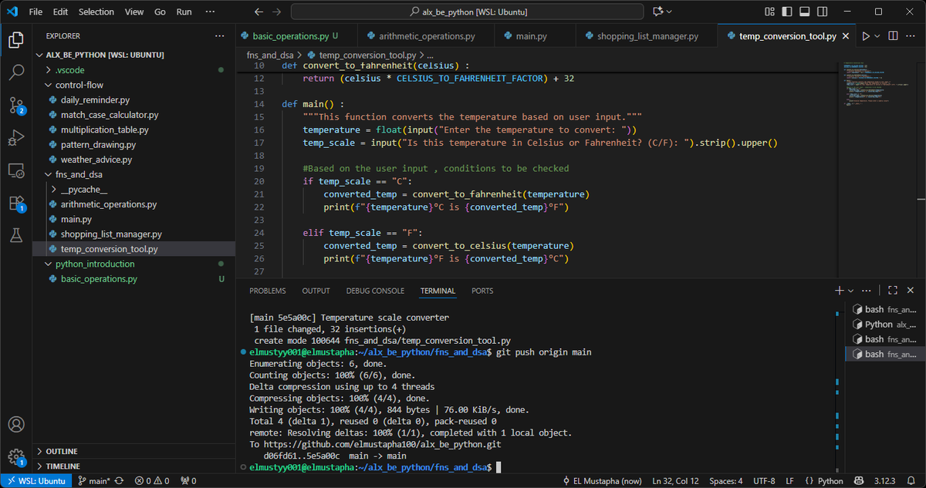Expand the OUTLINE section

coord(135,452)
